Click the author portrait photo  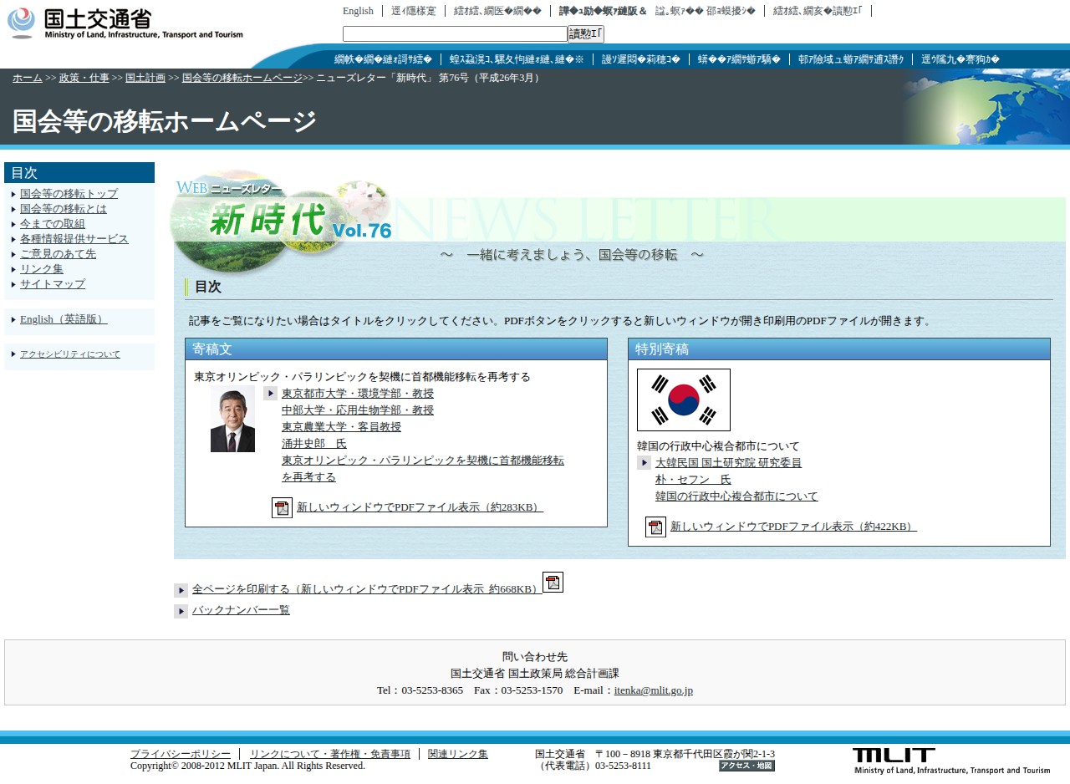(232, 419)
